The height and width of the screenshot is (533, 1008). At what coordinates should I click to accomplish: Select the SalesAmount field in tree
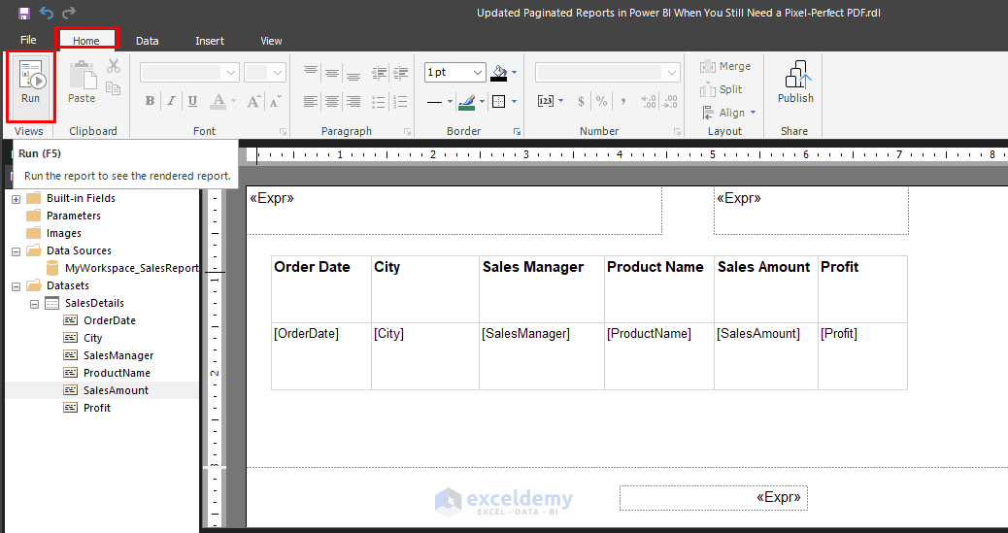coord(116,390)
